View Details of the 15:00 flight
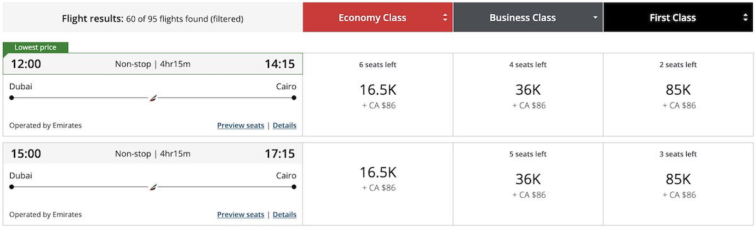The image size is (756, 228). tap(284, 214)
